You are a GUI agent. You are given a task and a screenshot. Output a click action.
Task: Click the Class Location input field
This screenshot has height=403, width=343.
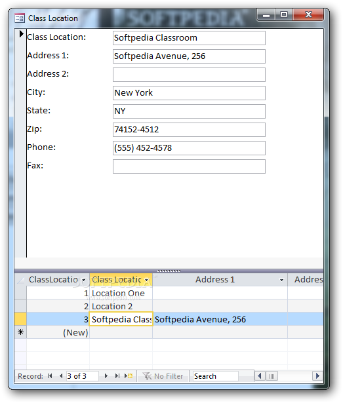[189, 38]
